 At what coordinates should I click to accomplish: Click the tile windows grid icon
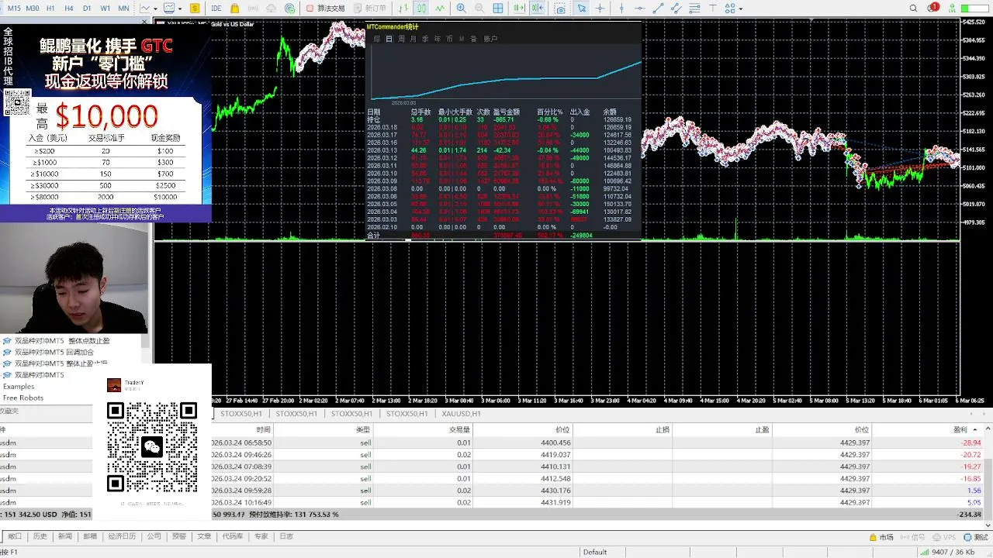click(498, 8)
